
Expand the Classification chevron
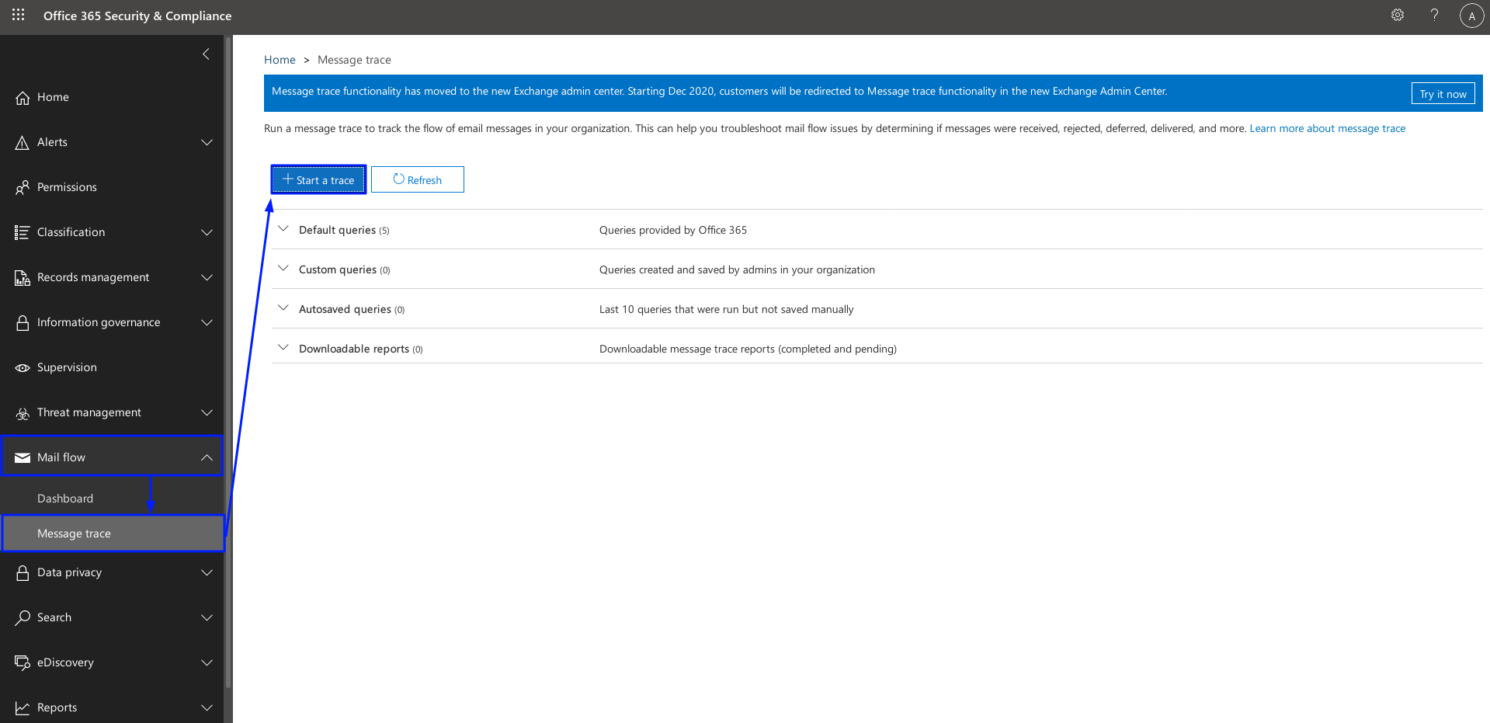click(x=207, y=232)
